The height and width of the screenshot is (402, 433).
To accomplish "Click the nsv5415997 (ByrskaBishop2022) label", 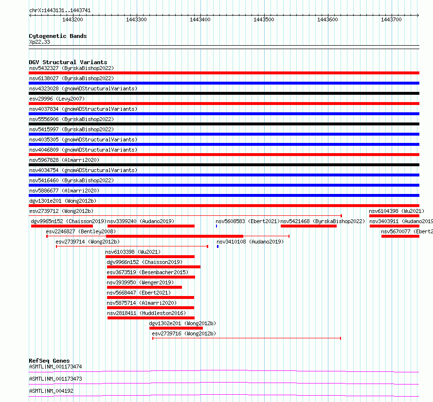I will tap(72, 129).
